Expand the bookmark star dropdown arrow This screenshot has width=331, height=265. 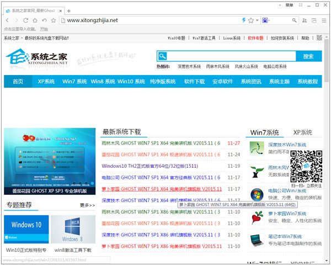pyautogui.click(x=257, y=20)
